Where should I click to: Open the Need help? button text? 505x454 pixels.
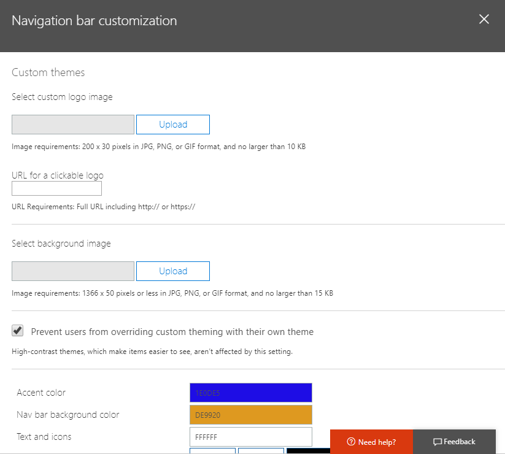pos(377,442)
